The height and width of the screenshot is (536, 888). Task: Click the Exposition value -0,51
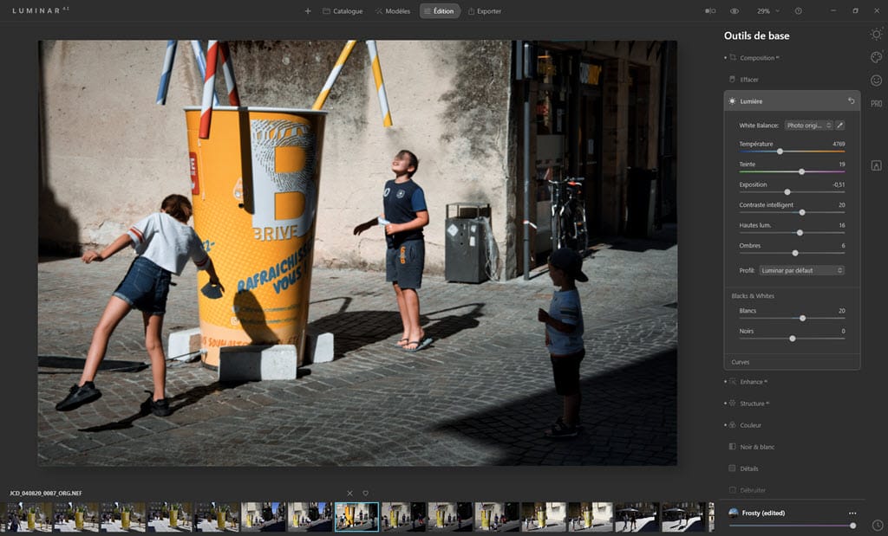tap(839, 185)
